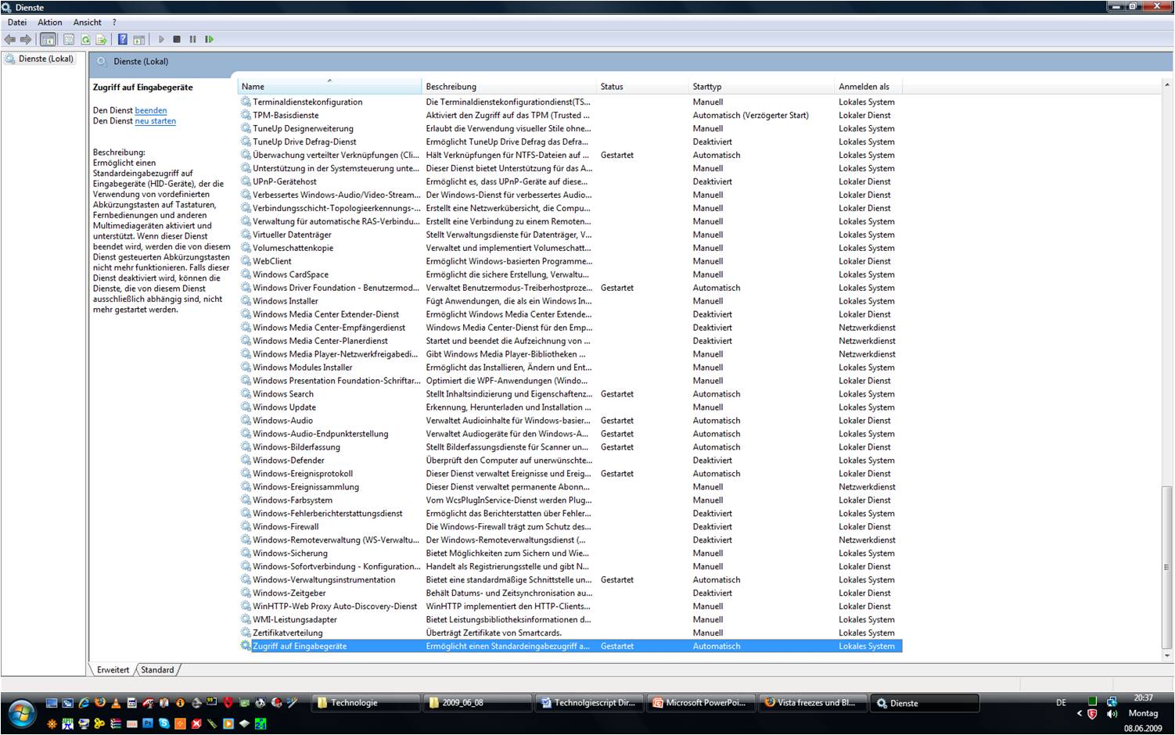Launch Firefox from quick launch
Screen dimensions: 1175x735
(x=100, y=703)
